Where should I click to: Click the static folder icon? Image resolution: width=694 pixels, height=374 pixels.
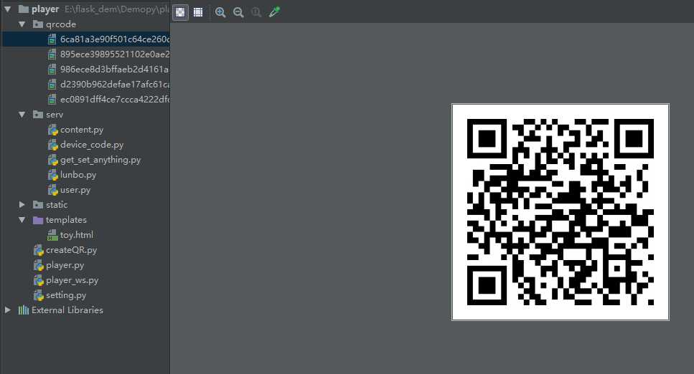click(38, 205)
